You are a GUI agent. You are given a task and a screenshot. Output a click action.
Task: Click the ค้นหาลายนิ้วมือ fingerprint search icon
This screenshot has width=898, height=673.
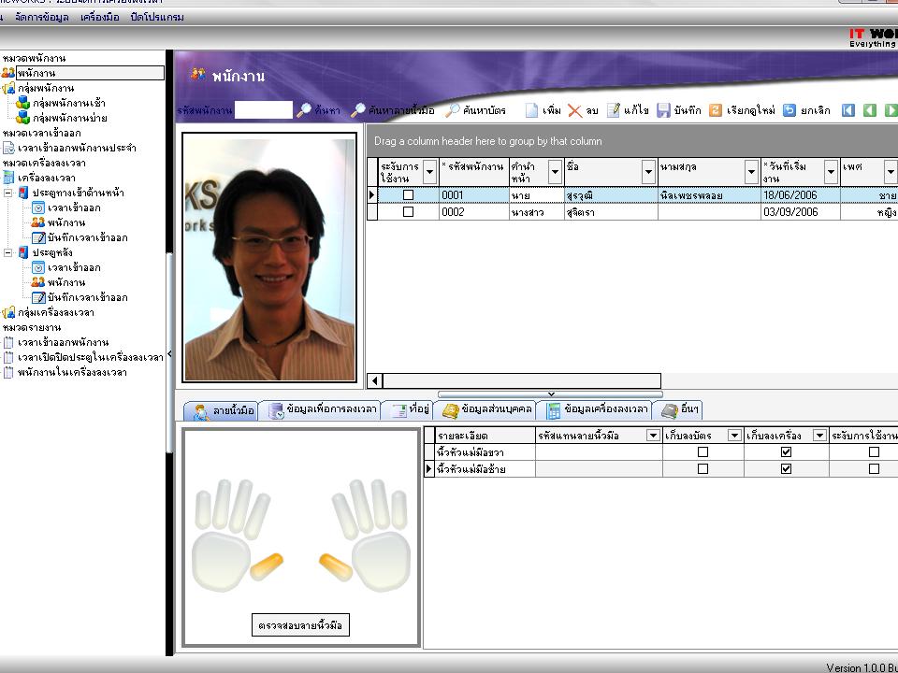pyautogui.click(x=358, y=110)
